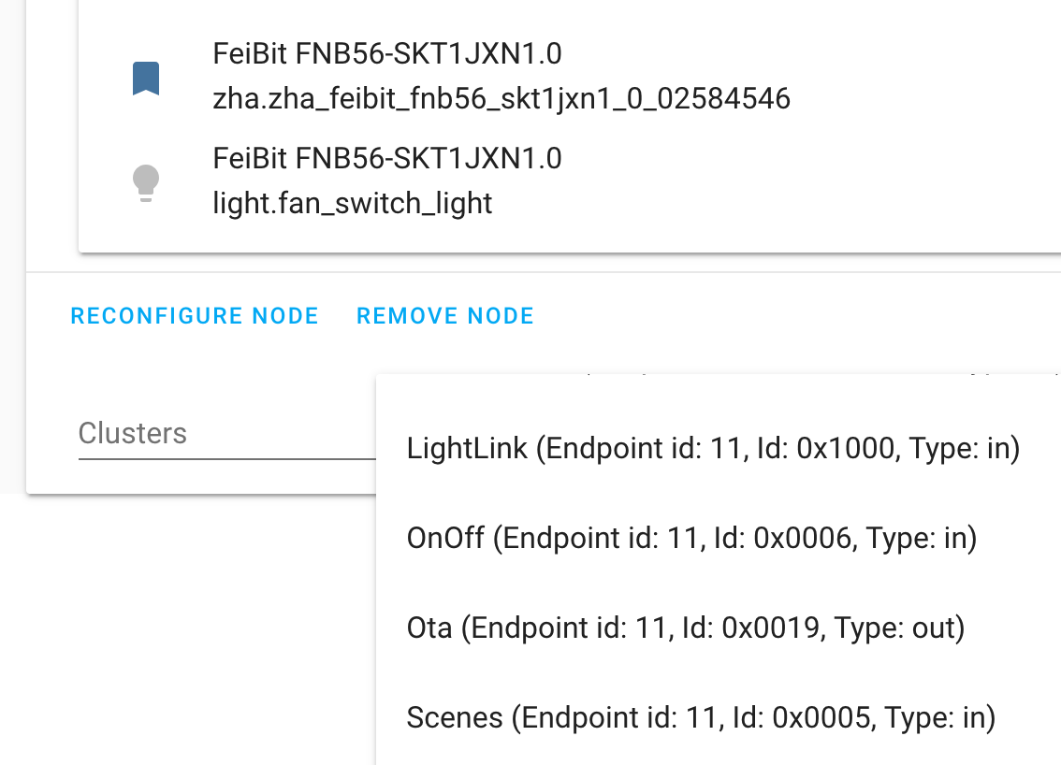Click Remove Node
Screen dimensions: 1061x765
(444, 315)
